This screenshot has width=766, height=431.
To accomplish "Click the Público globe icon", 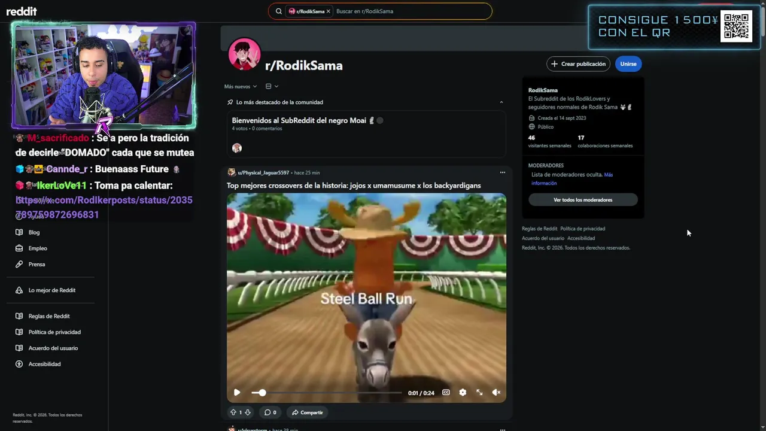I will 531,127.
